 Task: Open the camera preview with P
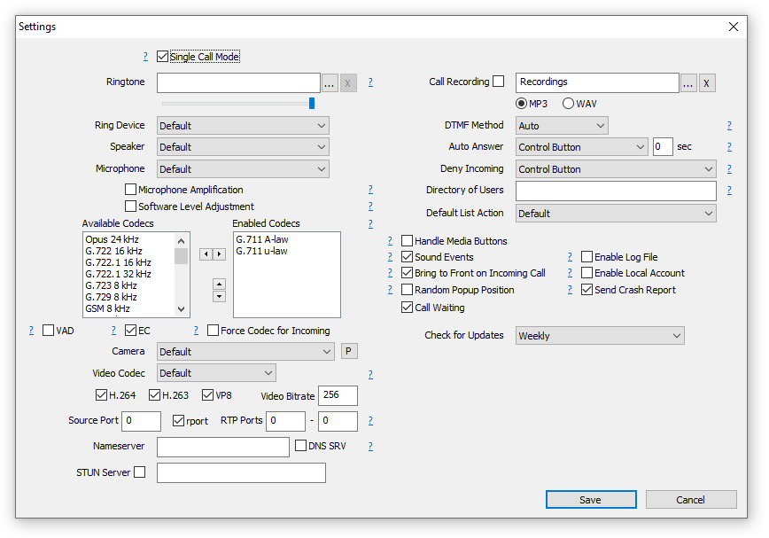[349, 351]
